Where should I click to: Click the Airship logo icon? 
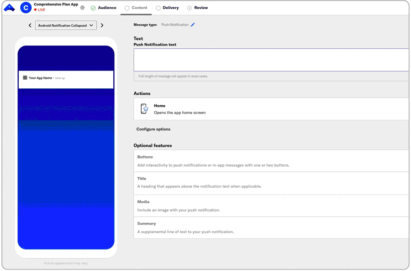point(9,8)
